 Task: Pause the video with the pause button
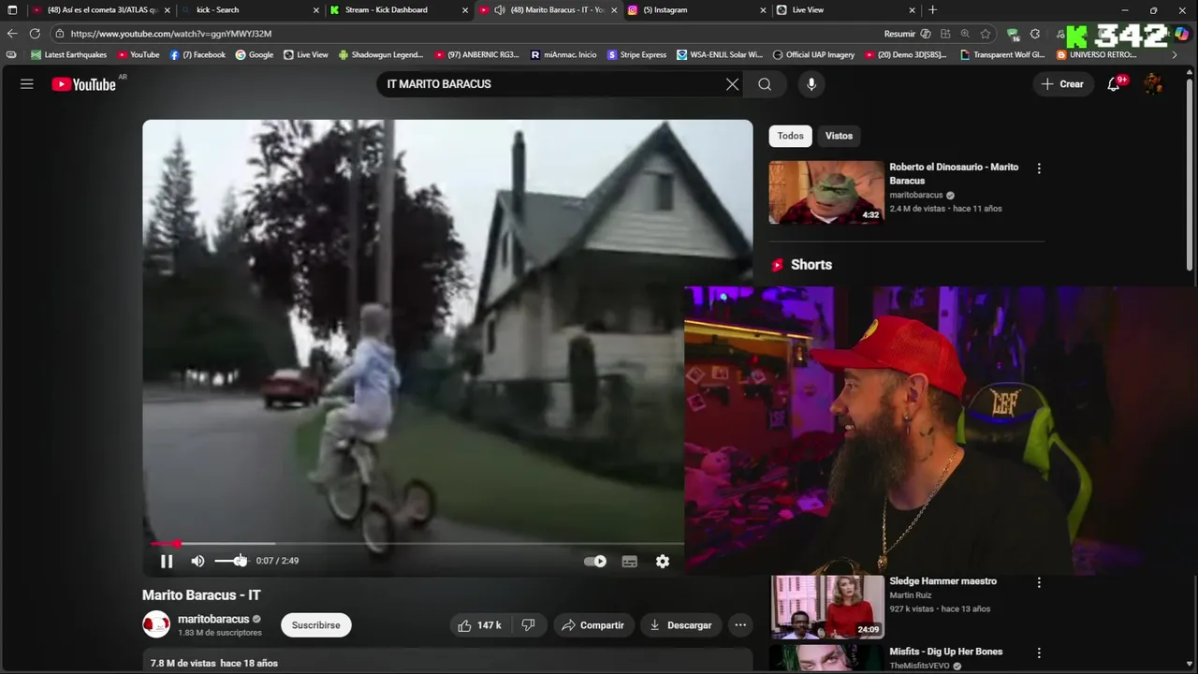click(167, 561)
